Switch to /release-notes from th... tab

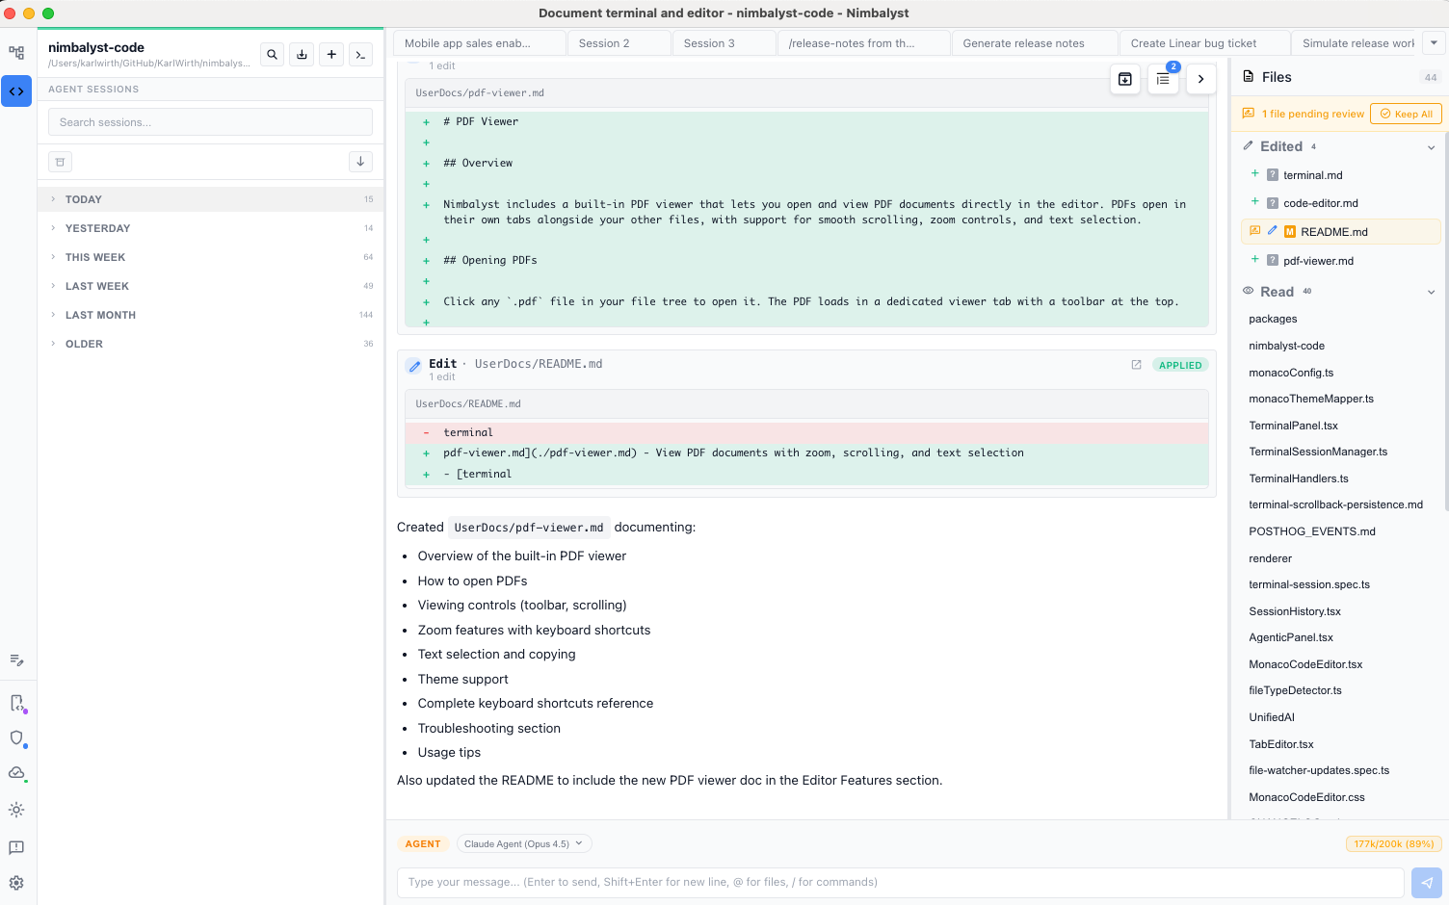click(864, 43)
